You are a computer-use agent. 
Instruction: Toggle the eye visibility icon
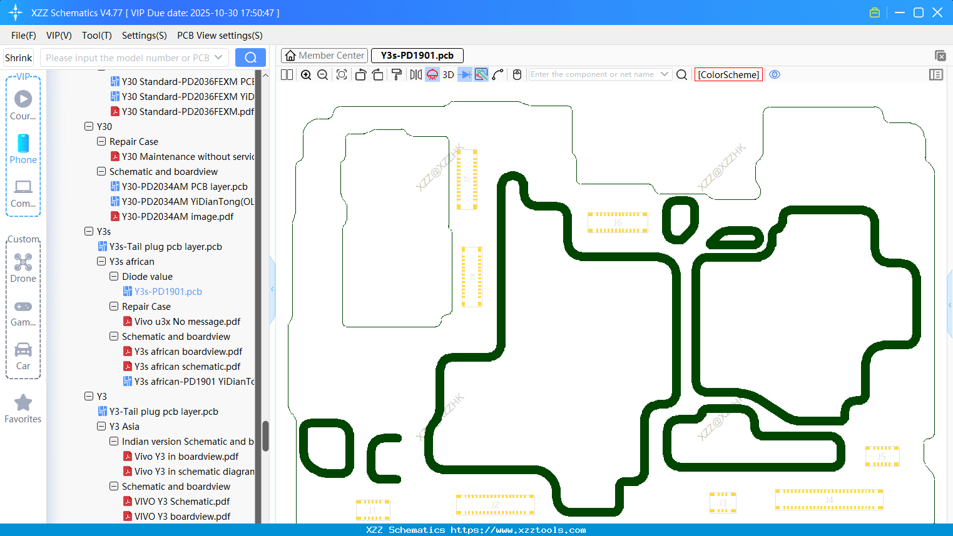pos(775,74)
